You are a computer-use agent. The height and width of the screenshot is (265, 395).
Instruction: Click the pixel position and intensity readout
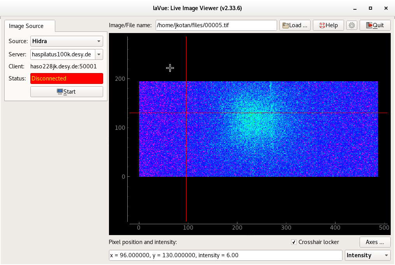(225, 255)
